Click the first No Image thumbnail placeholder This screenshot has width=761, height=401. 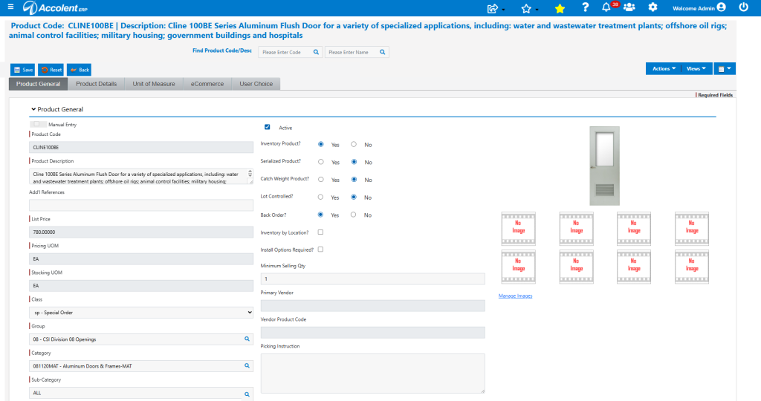(x=518, y=229)
